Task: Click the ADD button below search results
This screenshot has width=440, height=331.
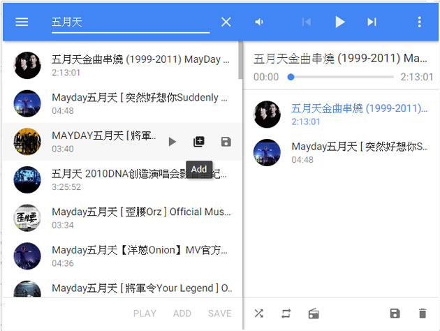Action: coord(182,314)
